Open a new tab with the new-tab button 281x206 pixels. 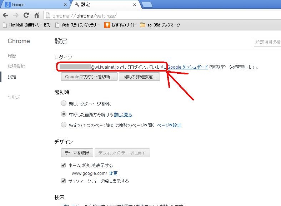(x=147, y=5)
